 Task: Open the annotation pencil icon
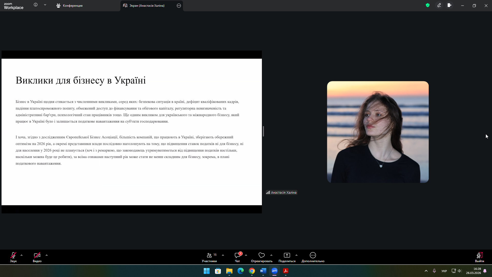(439, 5)
